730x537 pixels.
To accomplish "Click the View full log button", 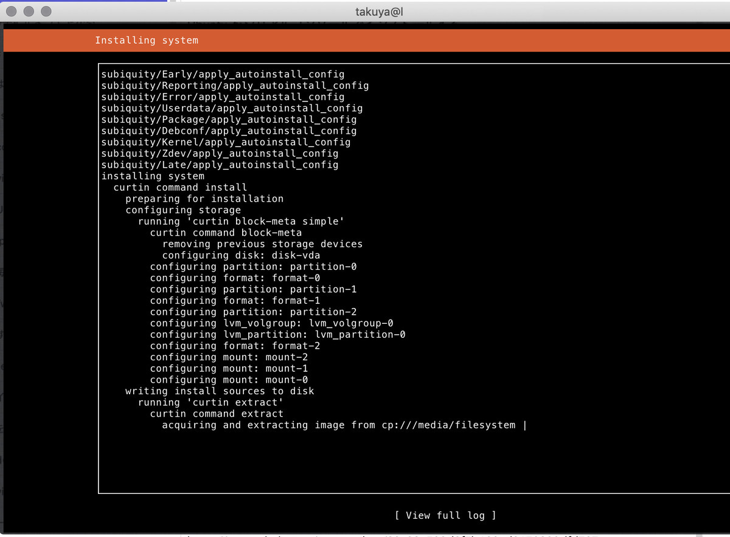I will click(x=445, y=515).
